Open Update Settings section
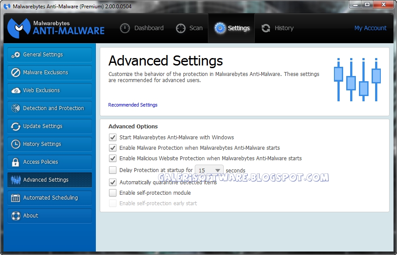 coord(49,126)
